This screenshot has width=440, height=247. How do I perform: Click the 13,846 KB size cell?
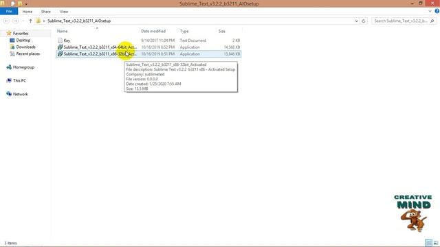[x=232, y=54]
